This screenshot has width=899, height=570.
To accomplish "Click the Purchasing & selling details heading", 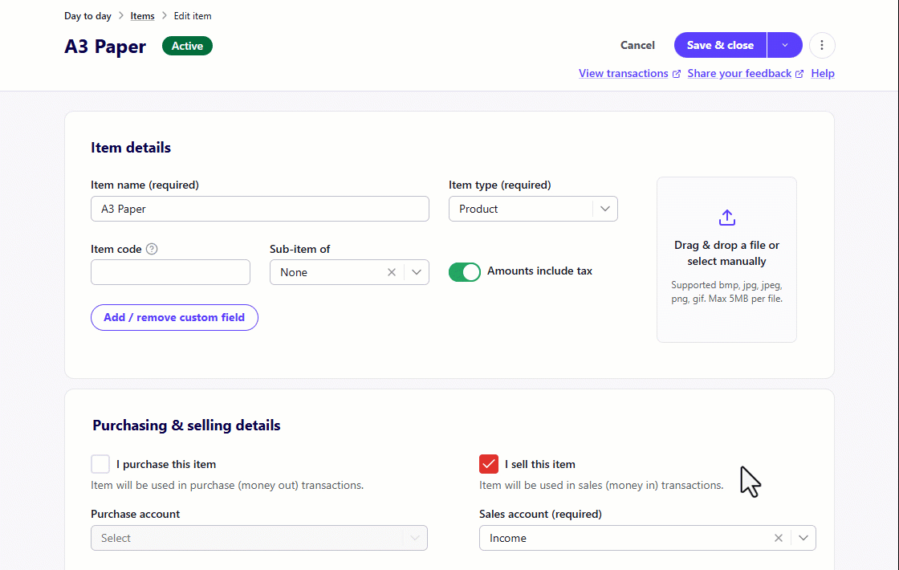I will (x=186, y=425).
